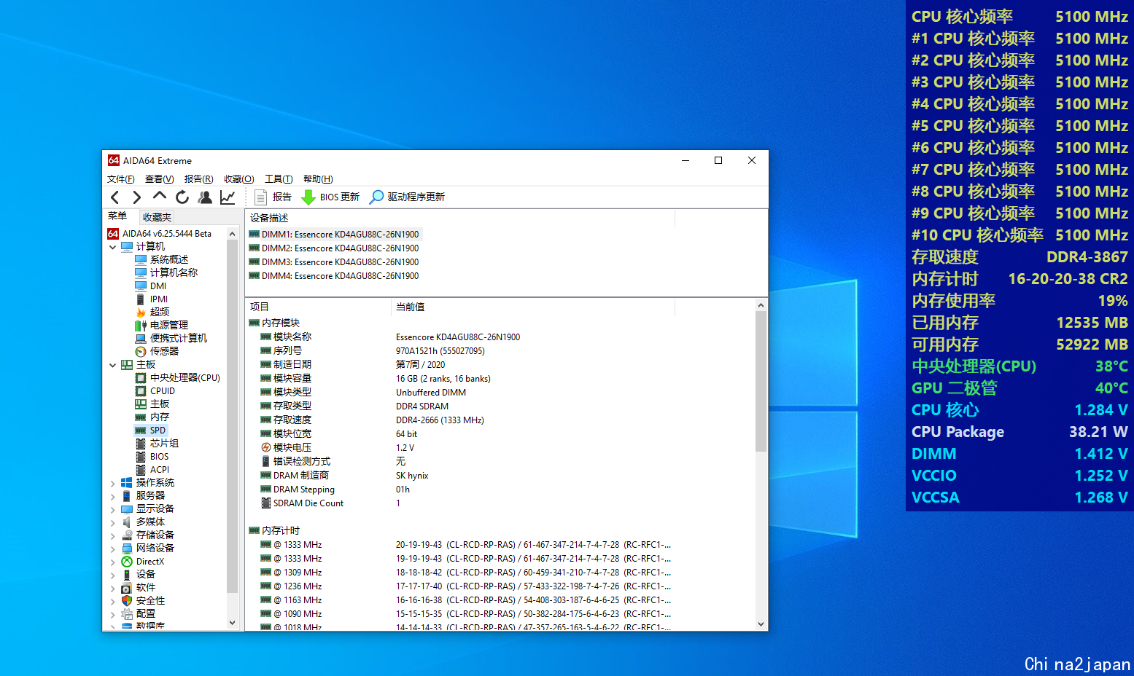The image size is (1134, 676).
Task: Expand the 操作系统 tree node
Action: [113, 483]
